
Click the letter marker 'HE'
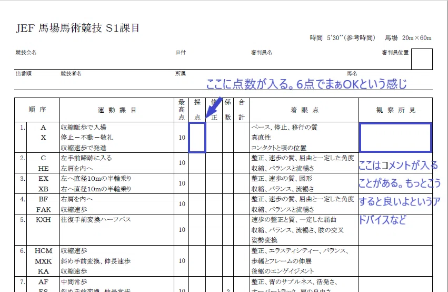[43, 169]
